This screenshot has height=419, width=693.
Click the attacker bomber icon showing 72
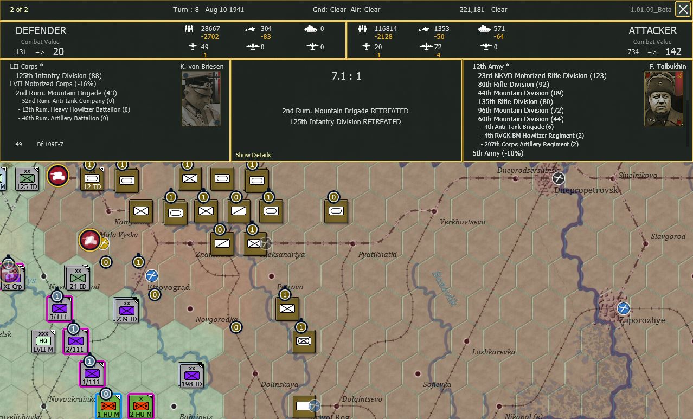[x=426, y=47]
